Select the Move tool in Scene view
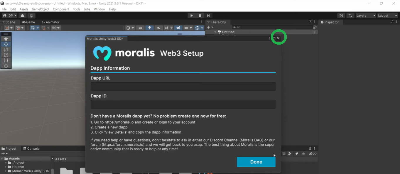The image size is (400, 174). [6, 44]
